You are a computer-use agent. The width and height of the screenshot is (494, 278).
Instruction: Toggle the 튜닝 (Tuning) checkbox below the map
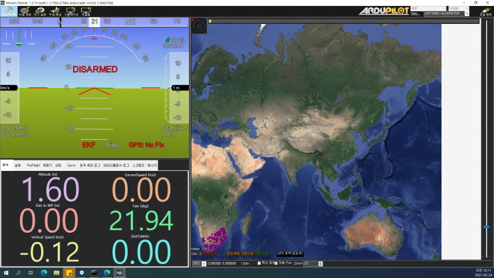click(x=259, y=263)
